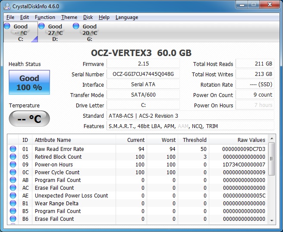The width and height of the screenshot is (283, 232).
Task: Click the ID column header
Action: (25, 140)
